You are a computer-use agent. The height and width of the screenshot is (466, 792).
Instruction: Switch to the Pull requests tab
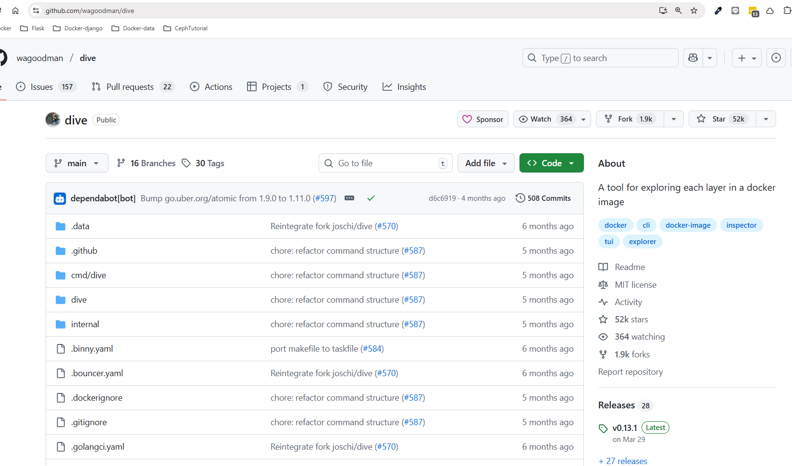pos(133,87)
